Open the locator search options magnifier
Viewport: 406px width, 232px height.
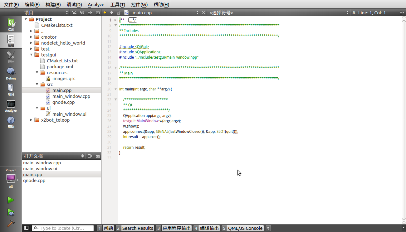pos(36,228)
